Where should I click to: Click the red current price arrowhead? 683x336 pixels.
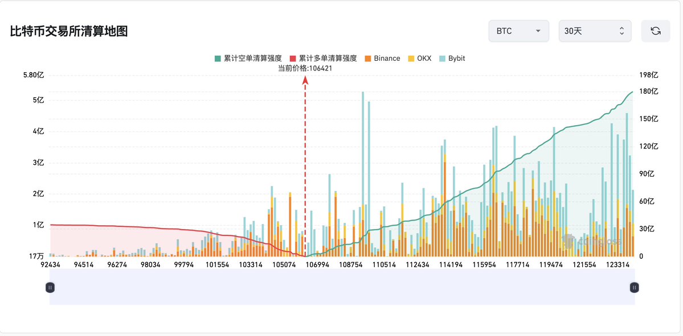tap(305, 80)
